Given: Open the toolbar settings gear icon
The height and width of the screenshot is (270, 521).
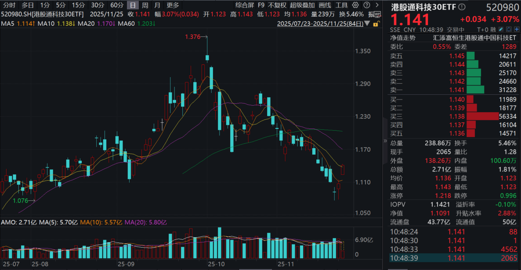Looking at the screenshot, I should tap(355, 5).
